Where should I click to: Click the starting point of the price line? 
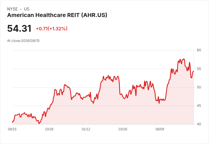pos(12,122)
